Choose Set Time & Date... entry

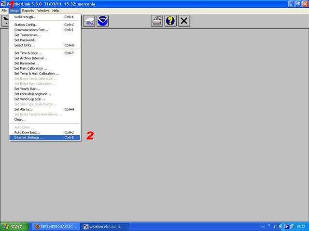[x=45, y=53]
